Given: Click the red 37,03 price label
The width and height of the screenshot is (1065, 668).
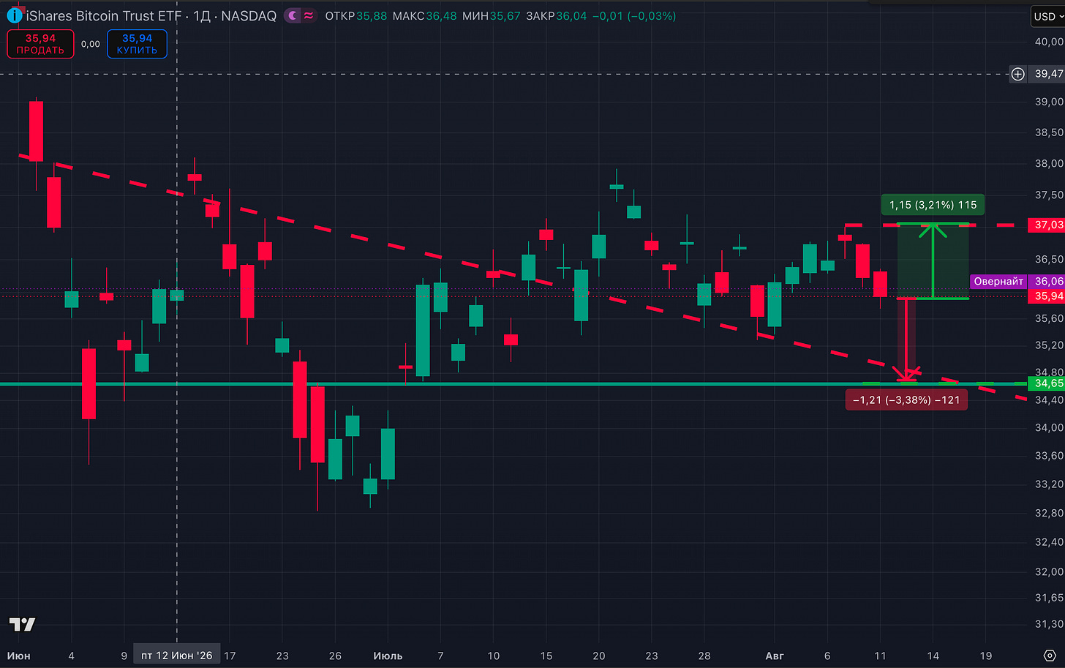Looking at the screenshot, I should pyautogui.click(x=1047, y=225).
